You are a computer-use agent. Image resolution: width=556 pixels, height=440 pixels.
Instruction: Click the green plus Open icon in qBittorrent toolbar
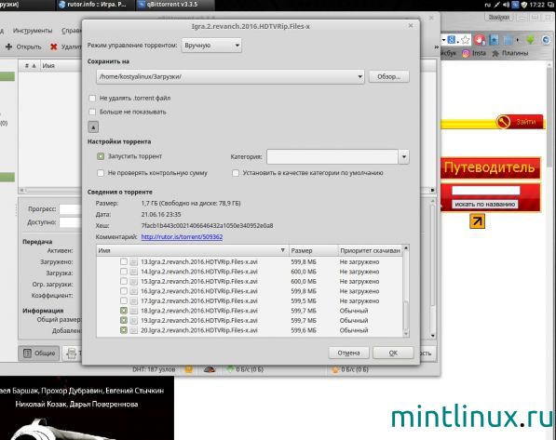pyautogui.click(x=9, y=47)
